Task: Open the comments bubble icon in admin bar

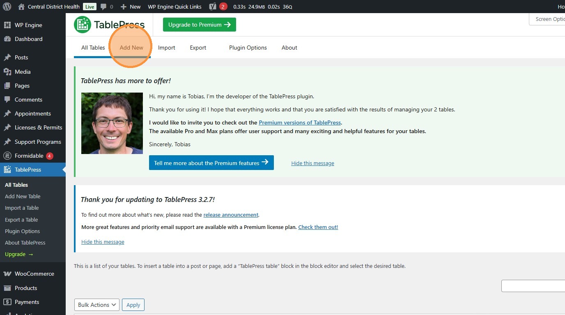Action: click(103, 7)
